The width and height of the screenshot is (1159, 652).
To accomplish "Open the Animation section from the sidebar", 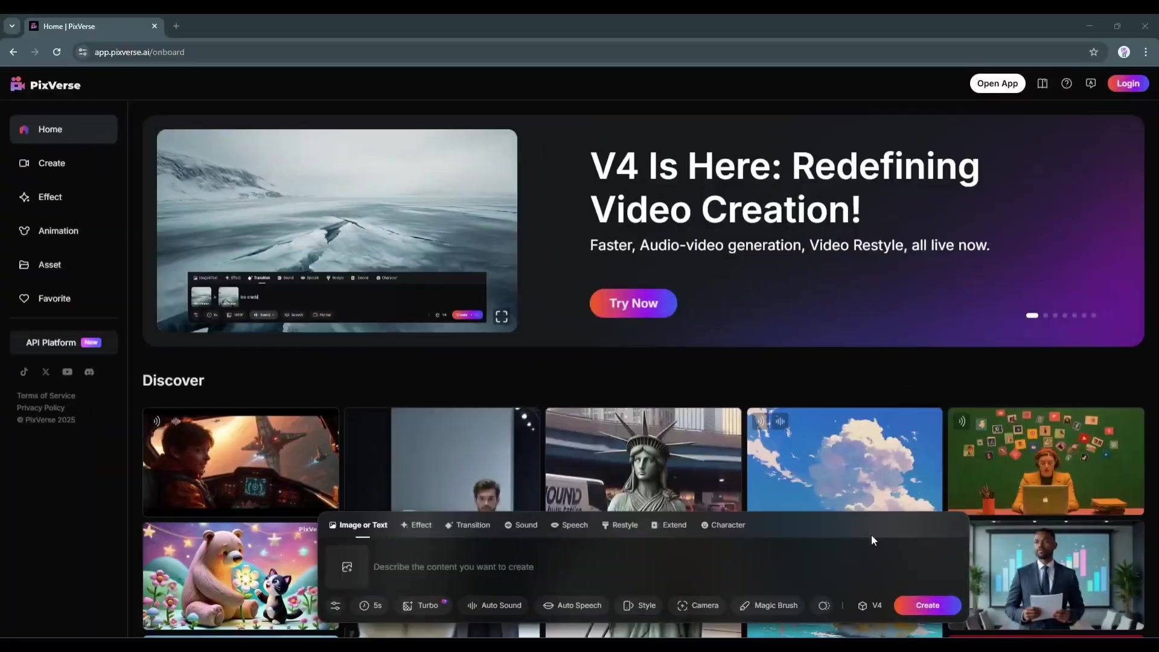I will (x=58, y=231).
